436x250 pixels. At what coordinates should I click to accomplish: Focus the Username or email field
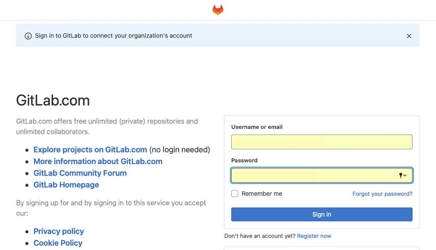(x=322, y=142)
